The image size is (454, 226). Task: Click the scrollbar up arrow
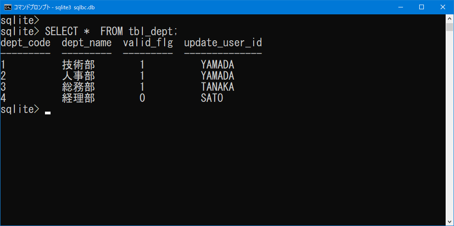coord(449,18)
